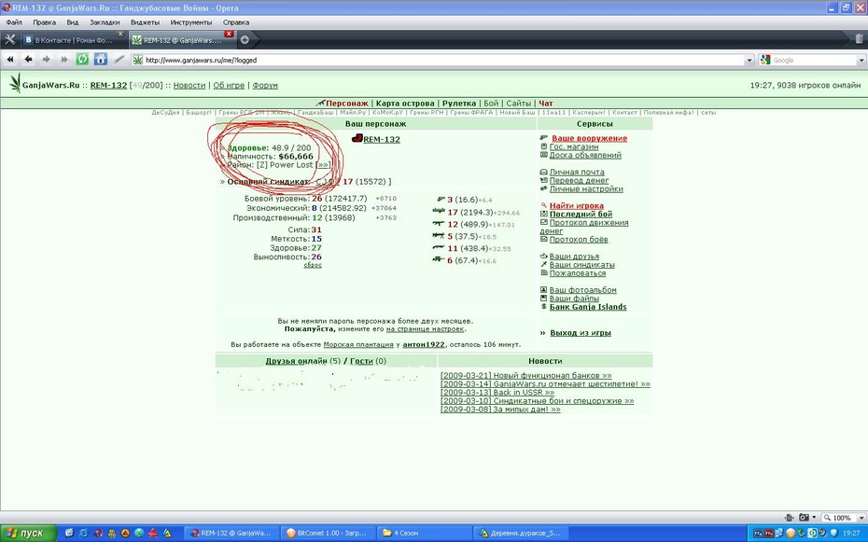Open the Правка menu

(44, 22)
